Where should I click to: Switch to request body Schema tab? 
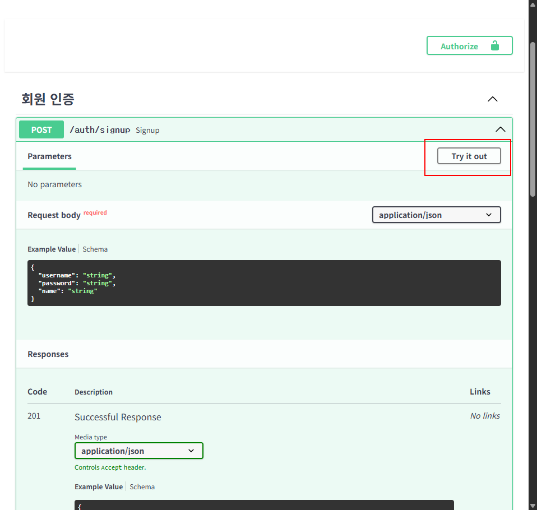pos(95,249)
